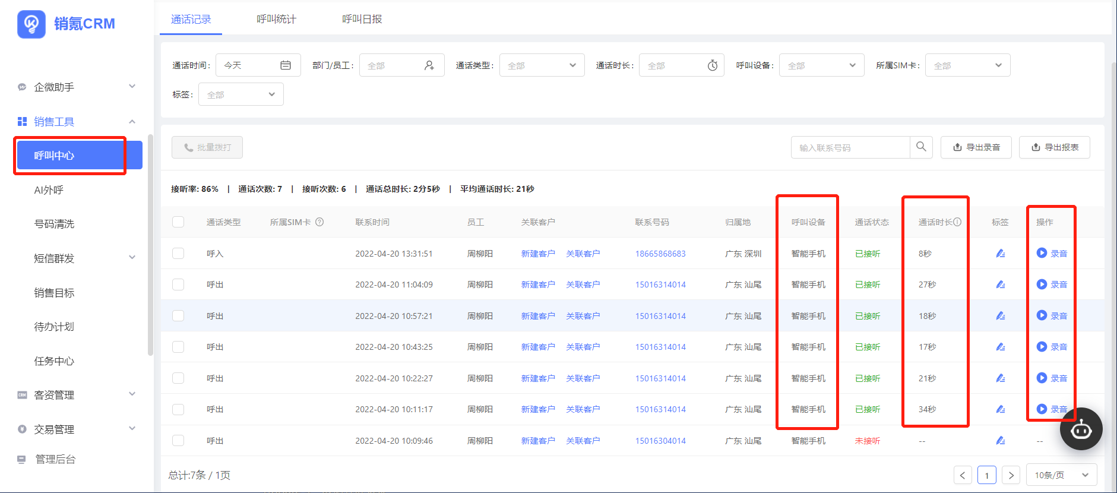The image size is (1117, 493).
Task: Click the 导出报表 button
Action: coord(1054,147)
